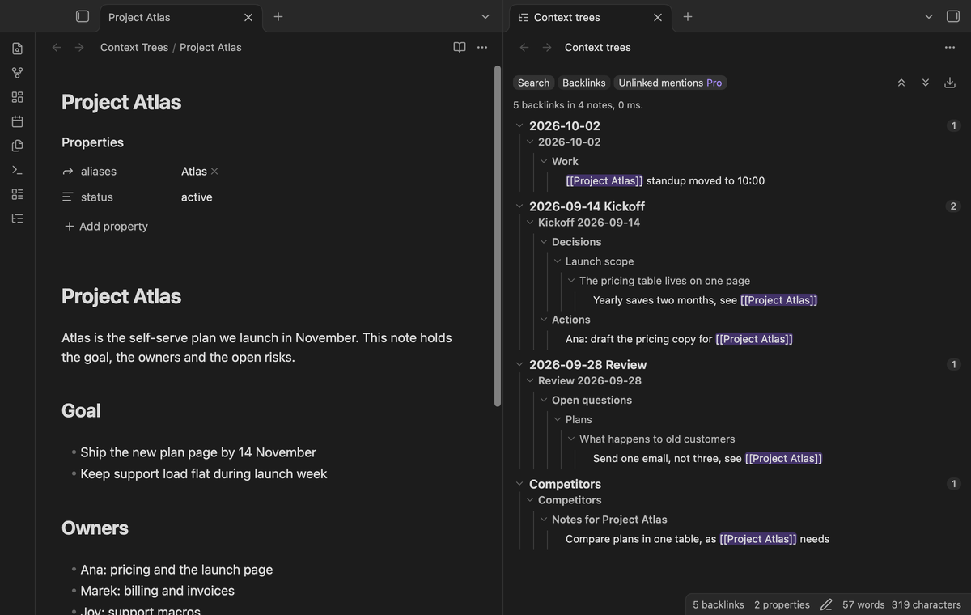This screenshot has height=615, width=971.
Task: Select the Project Atlas tab
Action: click(180, 17)
